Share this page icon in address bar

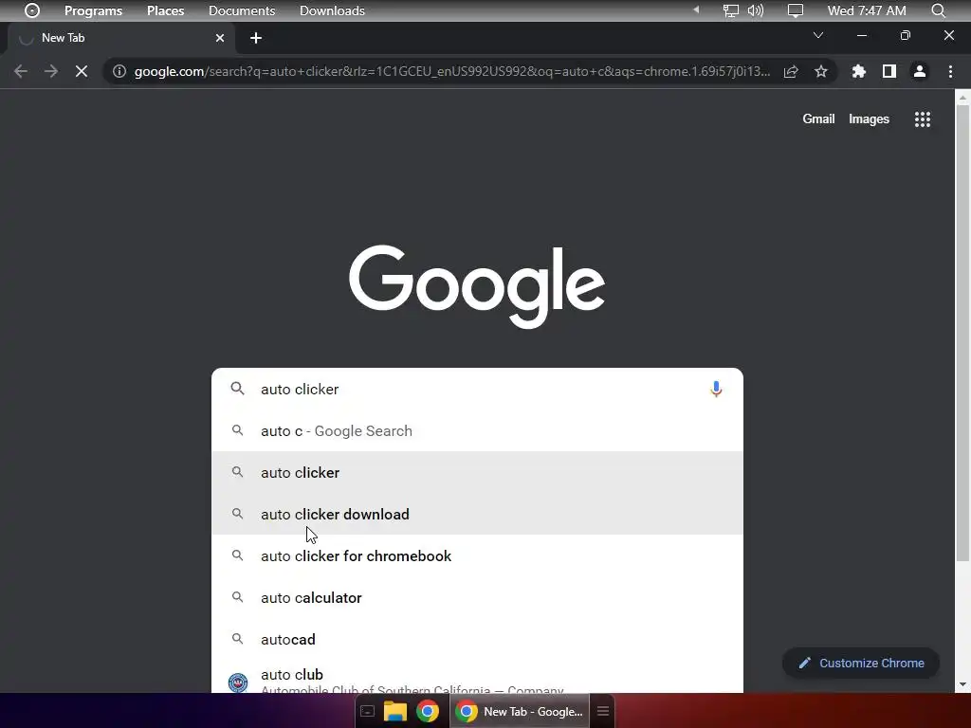click(791, 71)
